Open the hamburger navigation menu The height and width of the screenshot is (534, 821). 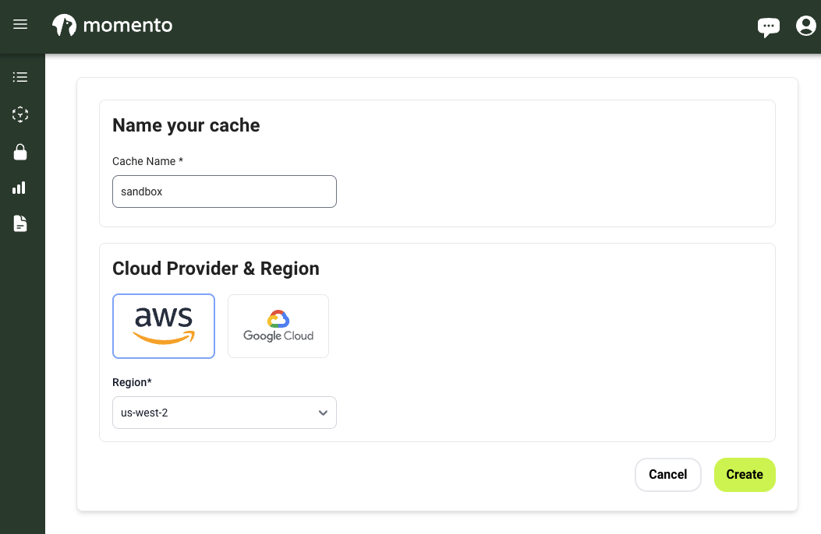[20, 25]
